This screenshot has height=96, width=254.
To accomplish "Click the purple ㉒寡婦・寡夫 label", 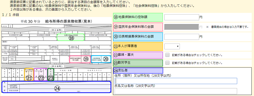I will click(138, 55).
